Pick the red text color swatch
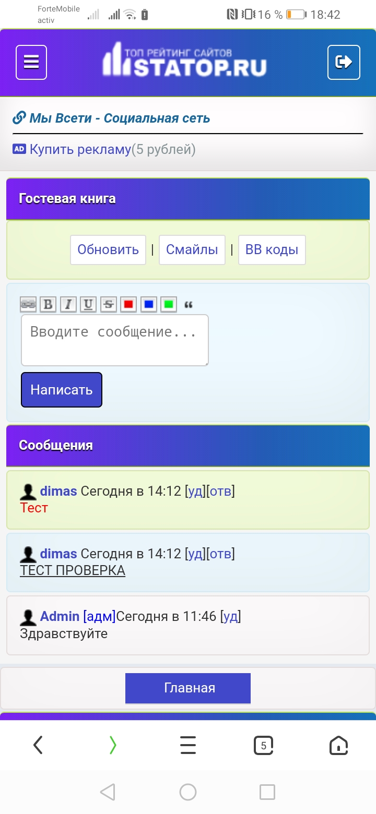 (128, 304)
